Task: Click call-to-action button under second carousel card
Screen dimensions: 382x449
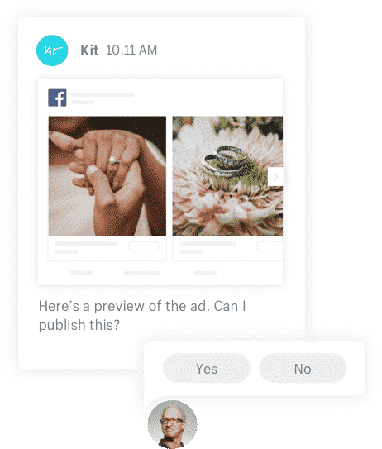Action: pos(270,246)
